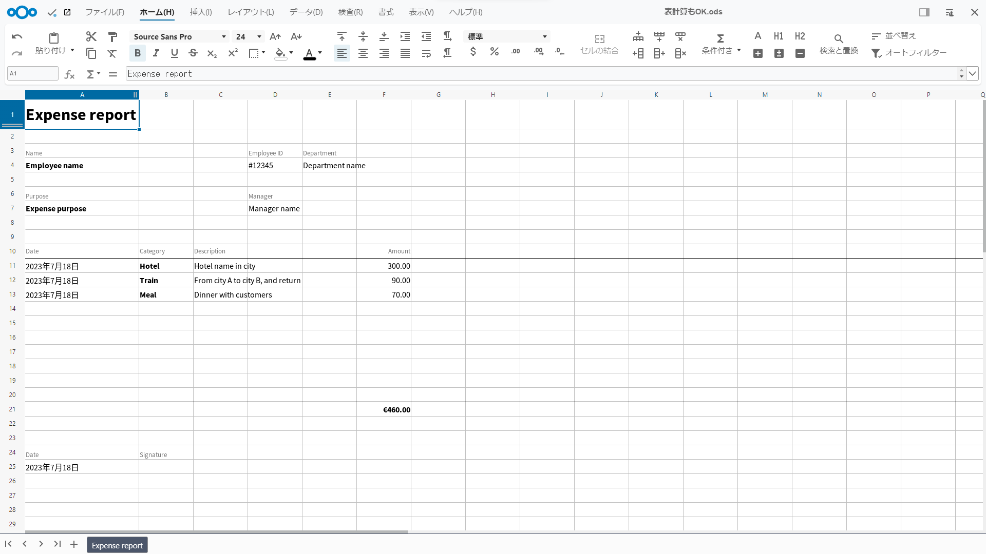Switch to the データ(D) tab
The width and height of the screenshot is (986, 554).
point(306,12)
